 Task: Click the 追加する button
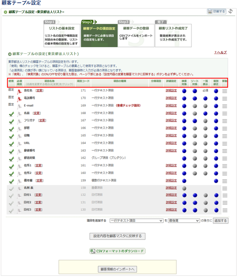[220, 221]
